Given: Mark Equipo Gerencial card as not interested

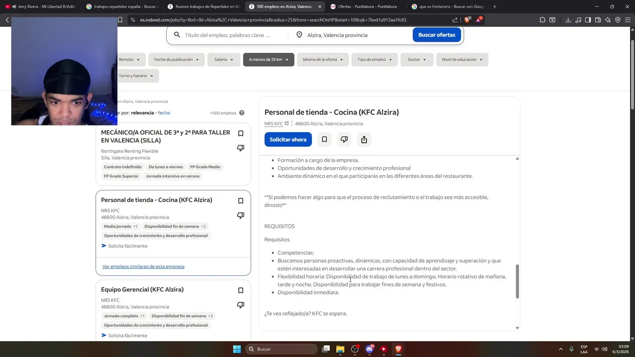Looking at the screenshot, I should pyautogui.click(x=241, y=305).
